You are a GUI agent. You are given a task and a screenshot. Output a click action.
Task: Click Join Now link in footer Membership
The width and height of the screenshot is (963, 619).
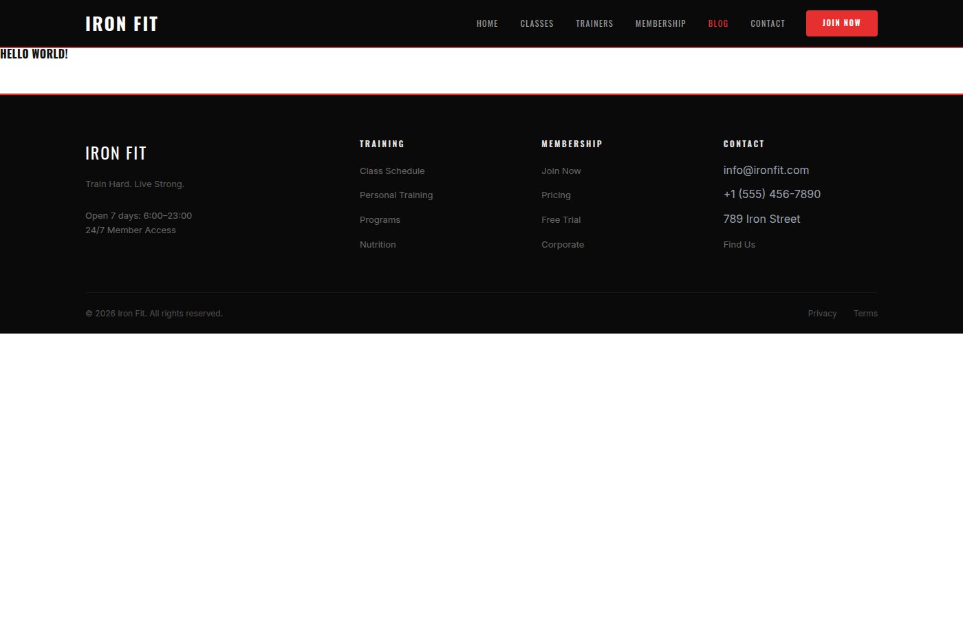click(561, 171)
